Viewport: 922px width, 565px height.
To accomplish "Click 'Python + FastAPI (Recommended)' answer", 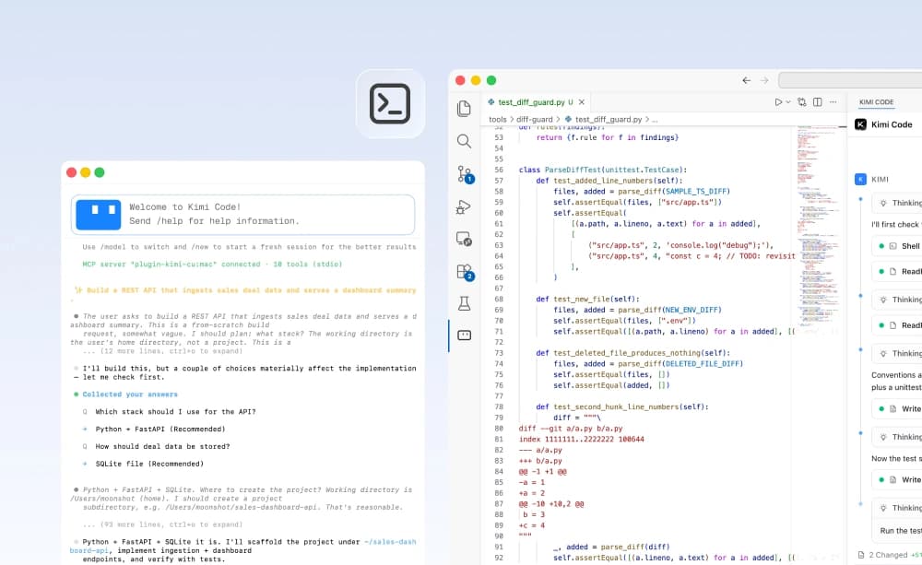I will pyautogui.click(x=160, y=430).
